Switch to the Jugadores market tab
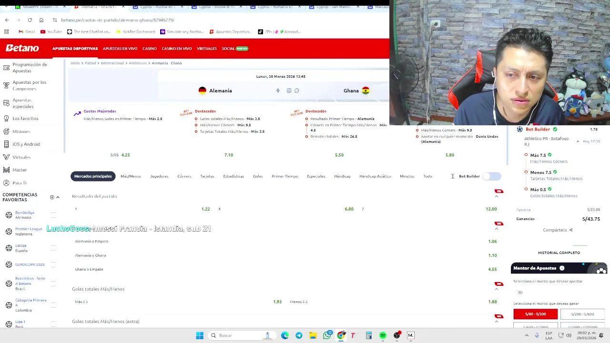The width and height of the screenshot is (610, 343). (159, 176)
